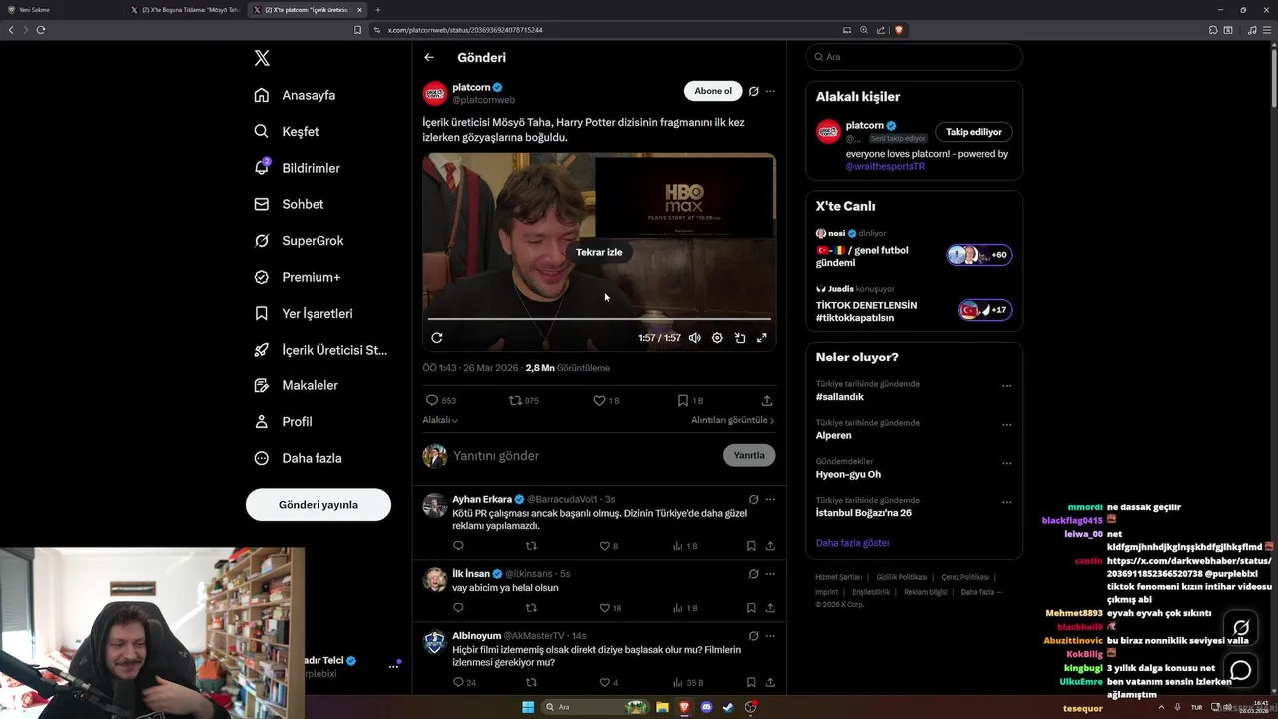Open Bildirimler notifications
The image size is (1278, 719).
tap(297, 168)
